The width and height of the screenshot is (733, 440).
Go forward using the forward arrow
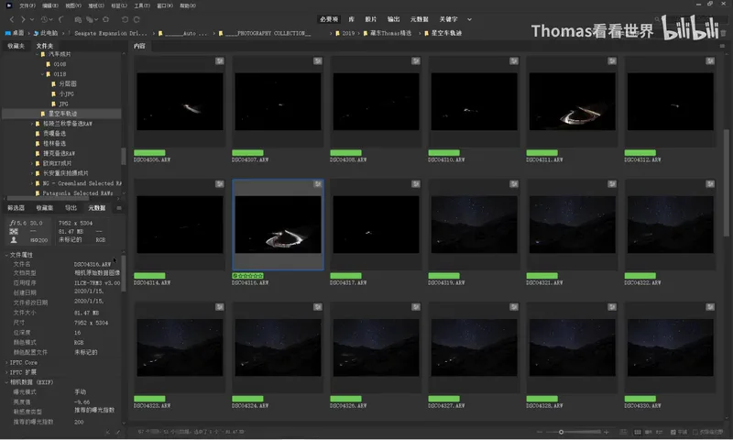pyautogui.click(x=22, y=19)
